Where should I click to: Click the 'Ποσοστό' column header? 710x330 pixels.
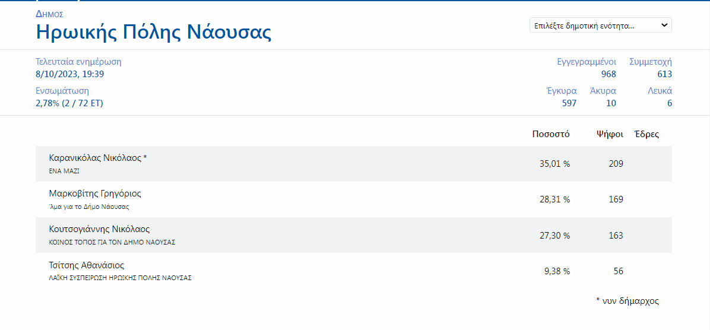551,134
